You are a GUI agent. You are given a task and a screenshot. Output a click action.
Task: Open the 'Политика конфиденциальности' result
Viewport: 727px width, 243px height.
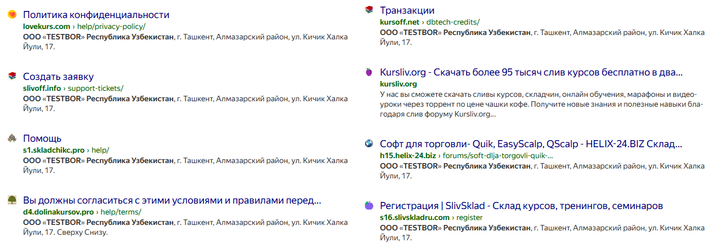click(96, 15)
